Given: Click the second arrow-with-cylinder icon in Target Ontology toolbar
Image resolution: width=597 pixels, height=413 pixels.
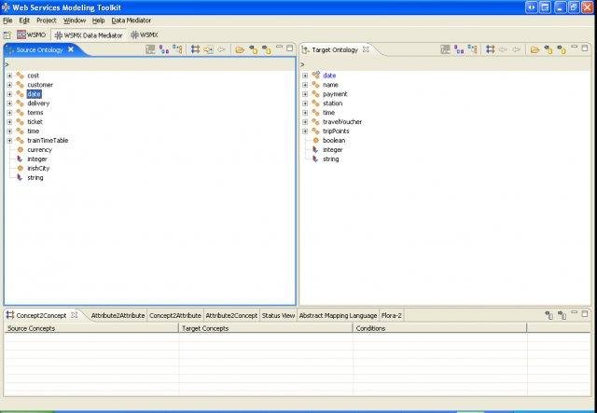Looking at the screenshot, I should (x=562, y=49).
